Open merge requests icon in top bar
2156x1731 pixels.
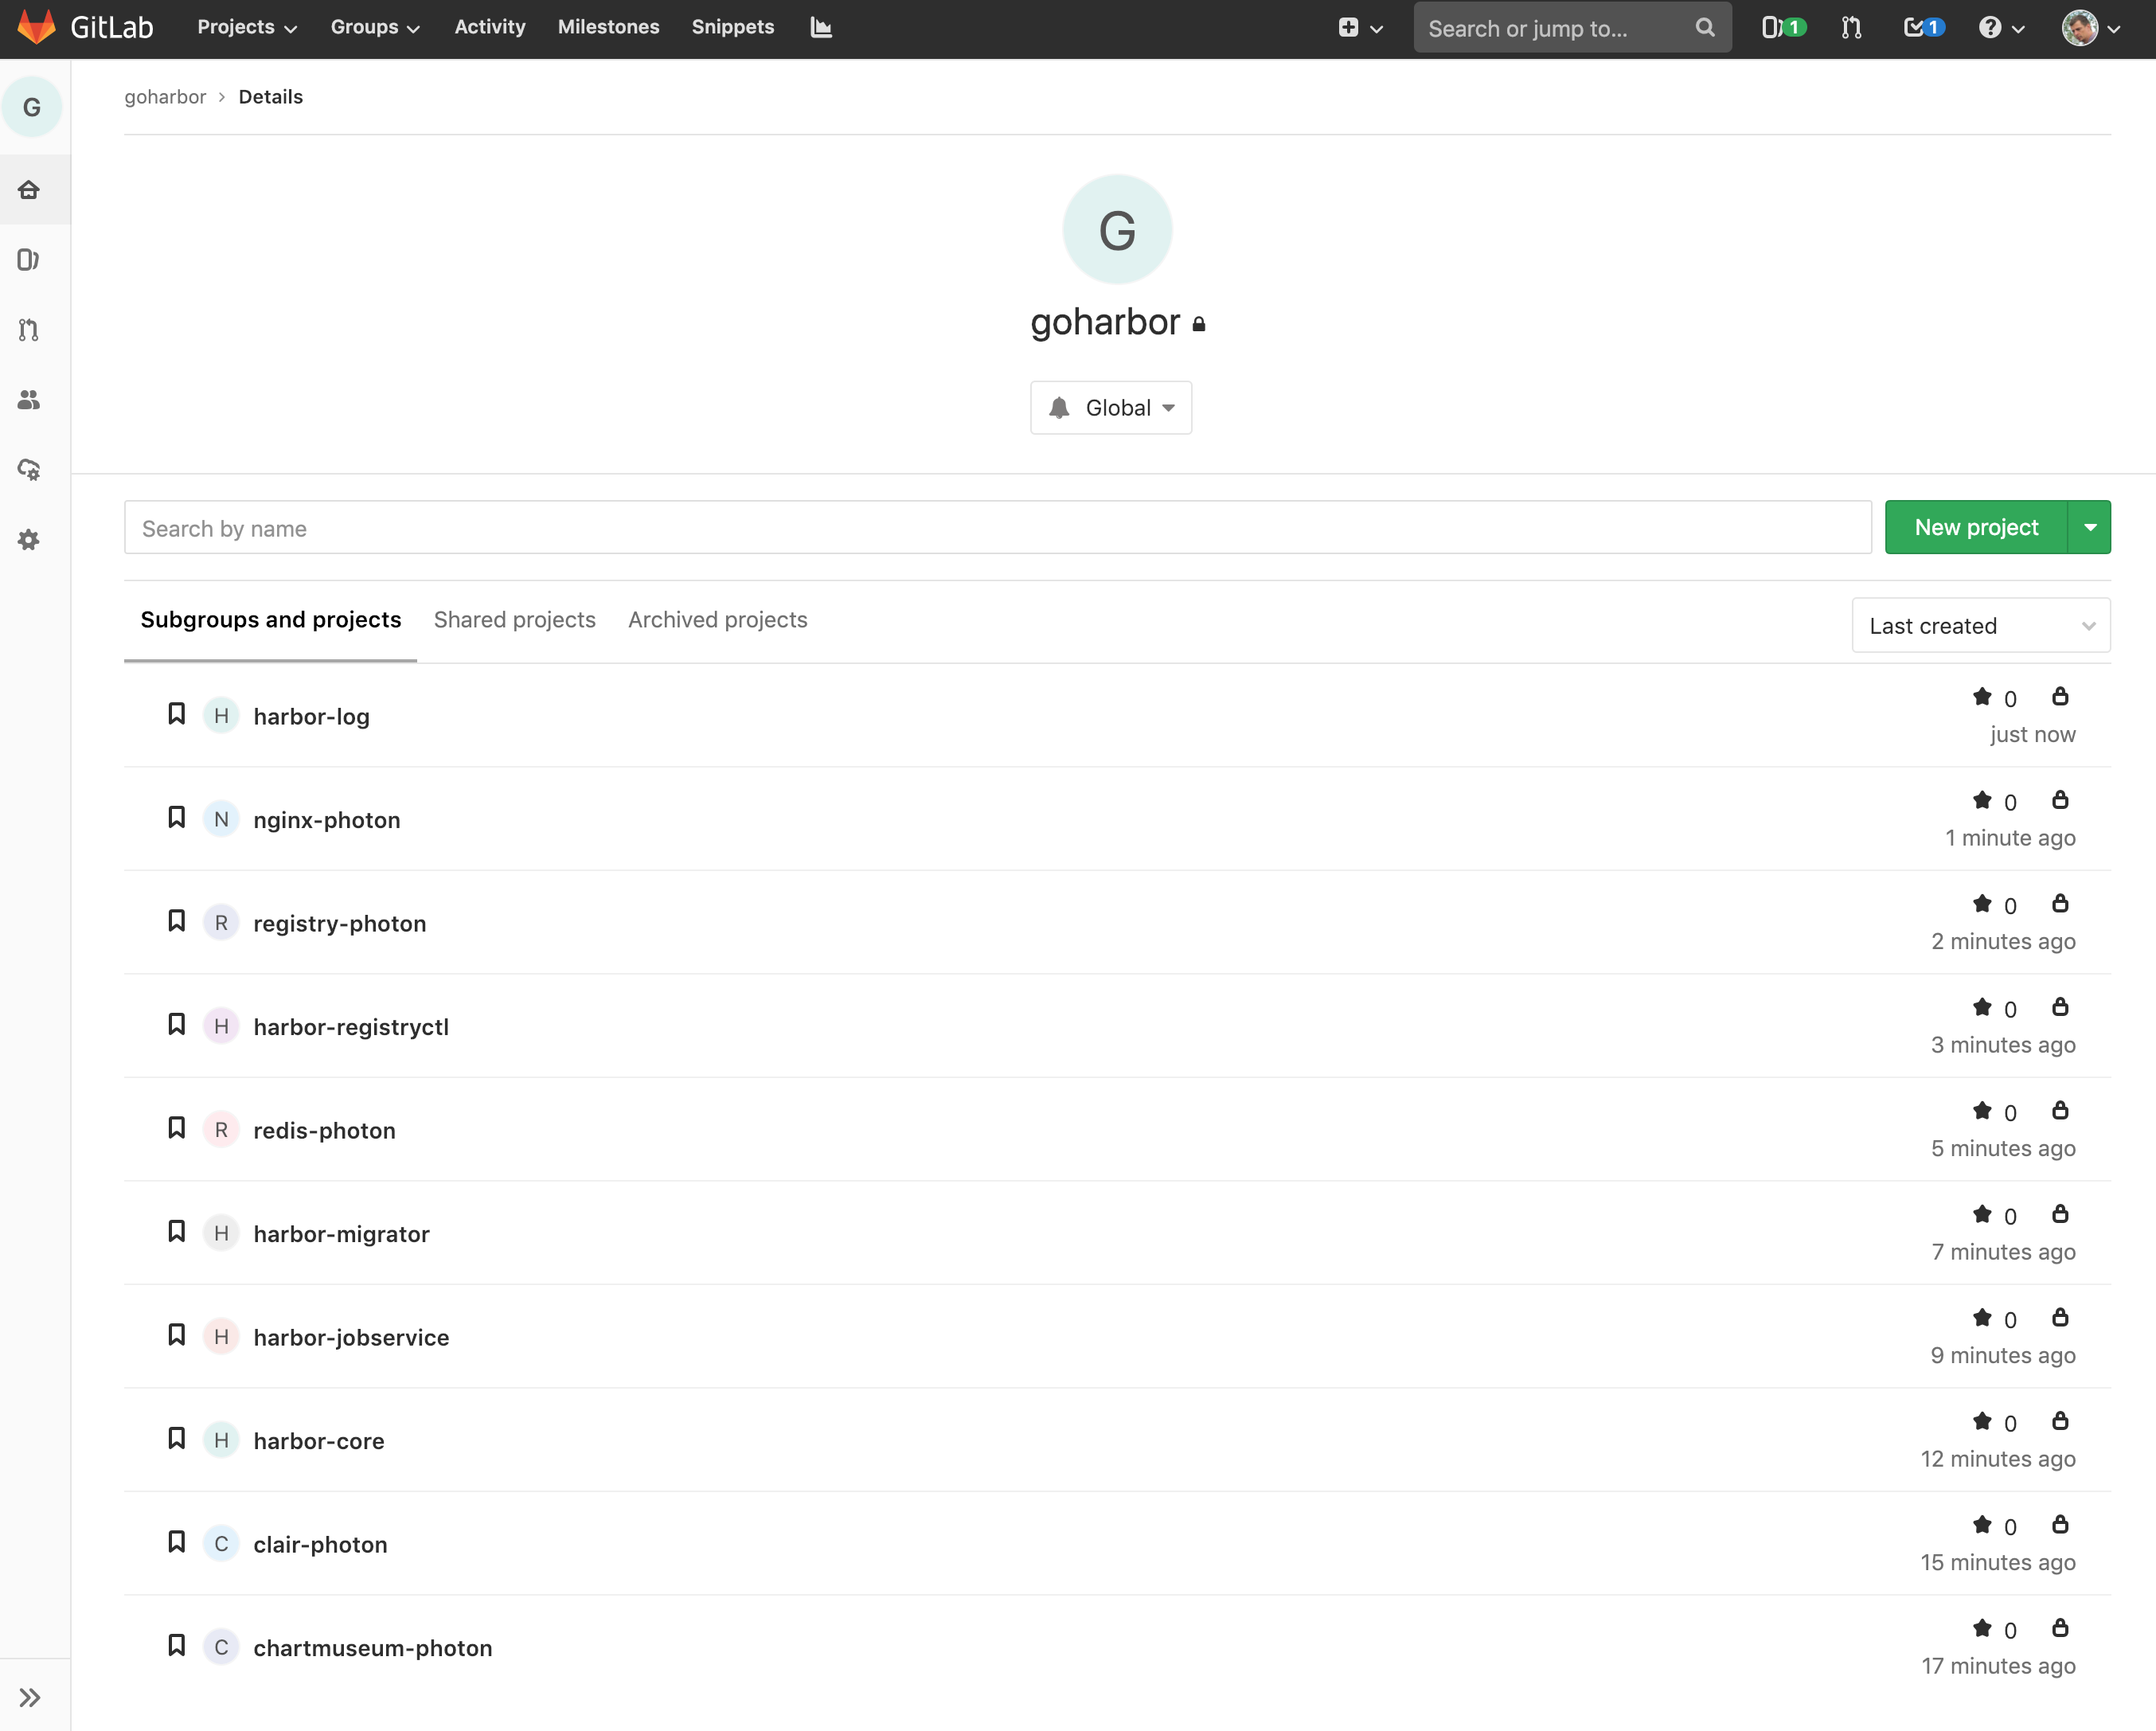pos(1851,28)
